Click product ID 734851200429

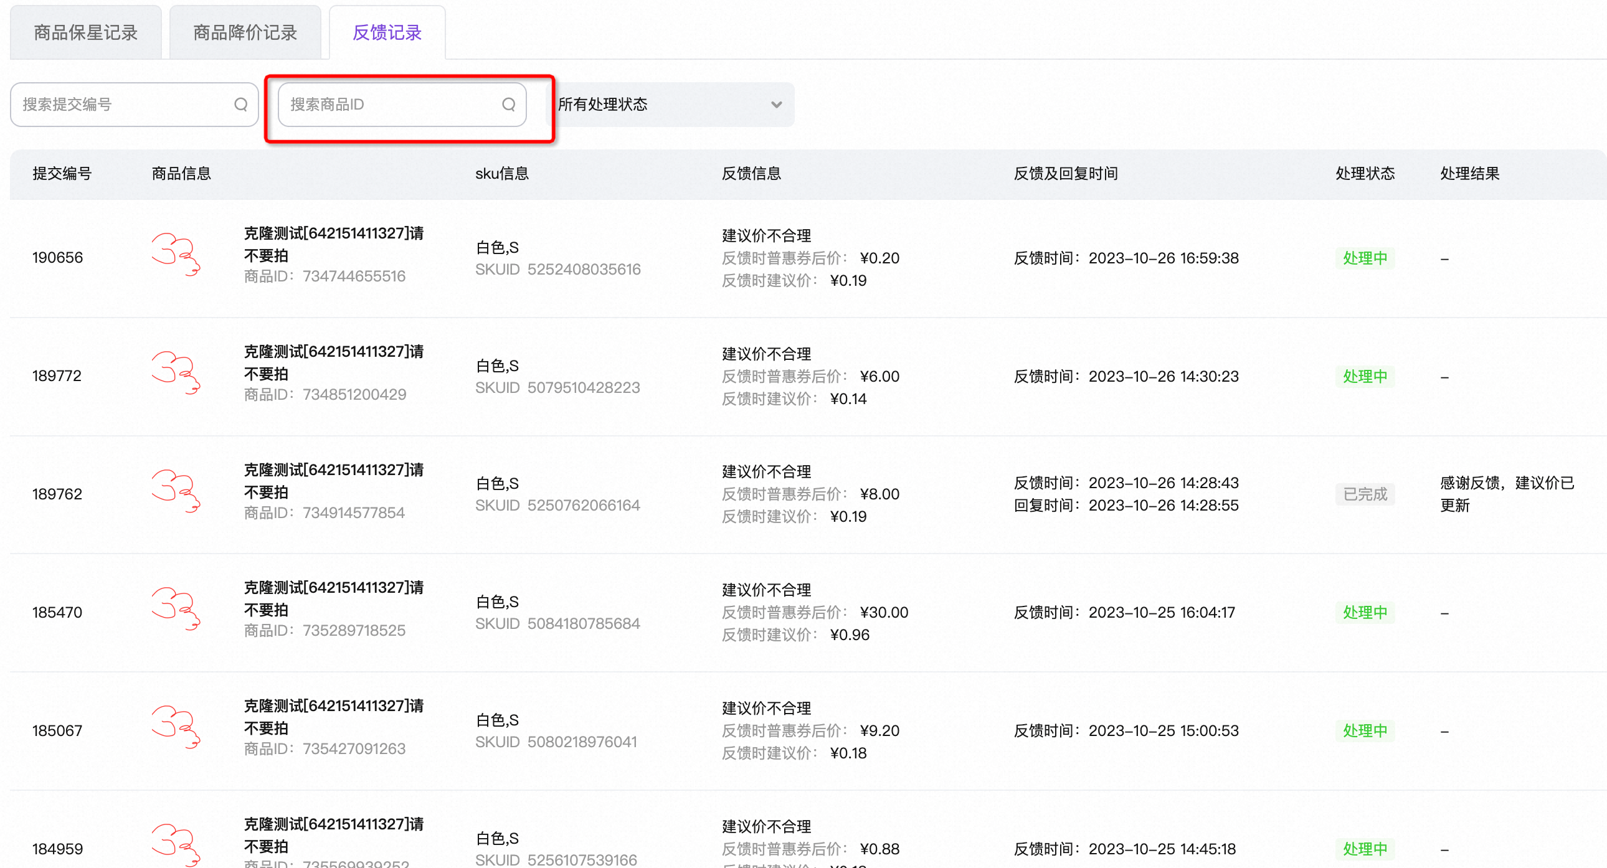pos(354,394)
